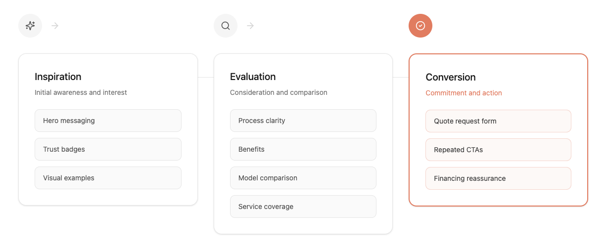Screen dimensions: 606x250
Task: Click the Conversion card heading
Action: 451,77
